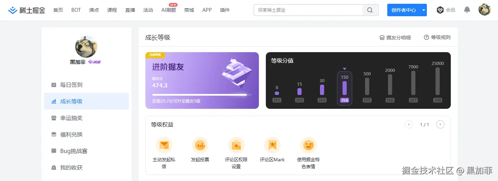Open the 使用掘金特色表情 icon
Image resolution: width=498 pixels, height=181 pixels.
click(x=308, y=145)
